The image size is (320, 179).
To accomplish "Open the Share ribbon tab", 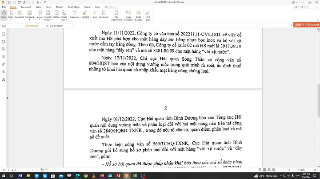I will [x=87, y=7].
